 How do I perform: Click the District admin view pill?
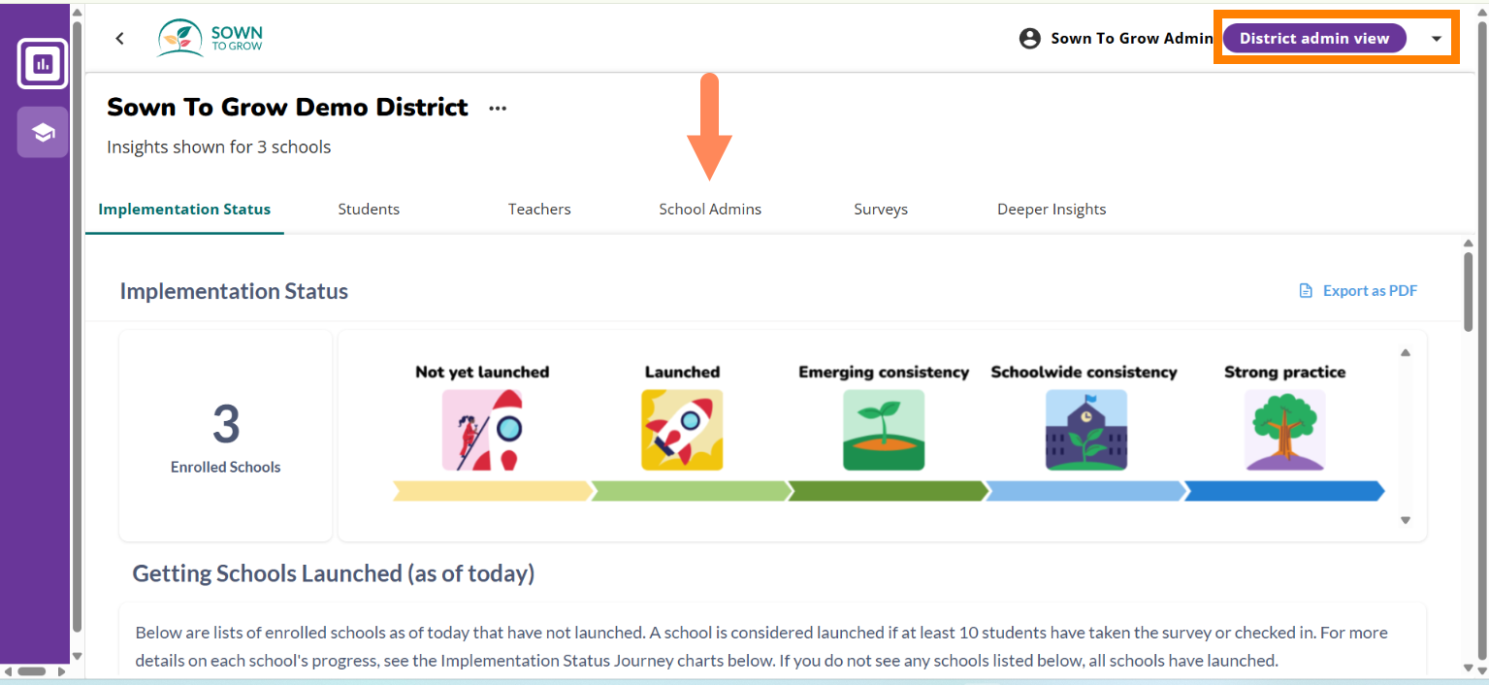coord(1314,39)
